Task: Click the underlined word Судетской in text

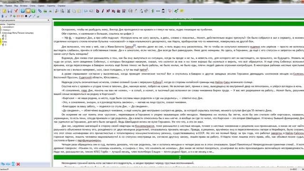Action: click(x=85, y=77)
